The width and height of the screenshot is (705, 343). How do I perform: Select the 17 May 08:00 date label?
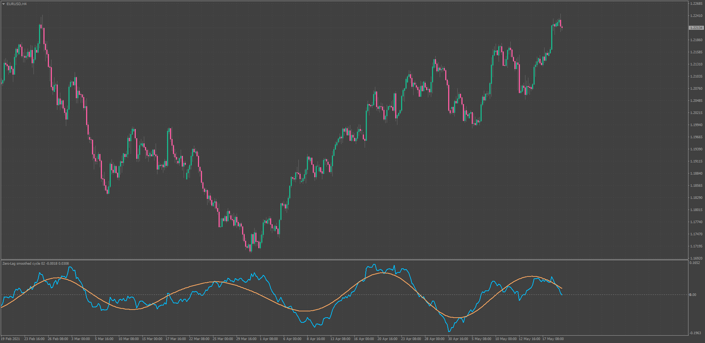click(x=553, y=339)
